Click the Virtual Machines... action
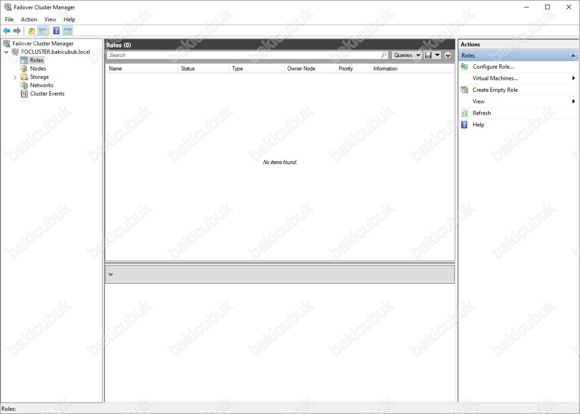The image size is (580, 414). 495,78
